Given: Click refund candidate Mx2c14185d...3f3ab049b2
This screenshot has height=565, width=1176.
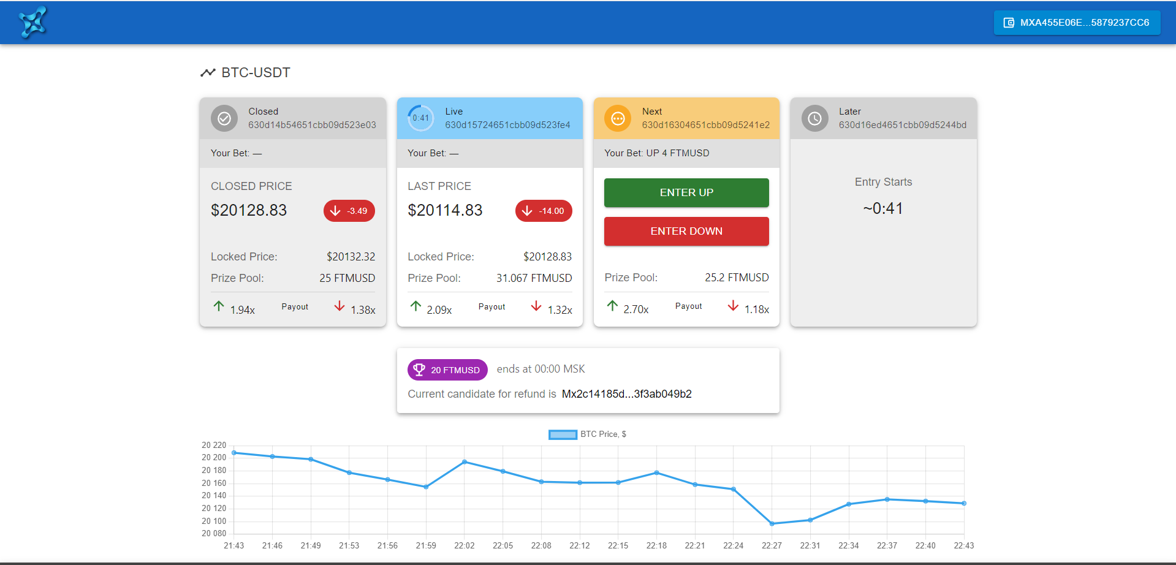Looking at the screenshot, I should pos(627,394).
